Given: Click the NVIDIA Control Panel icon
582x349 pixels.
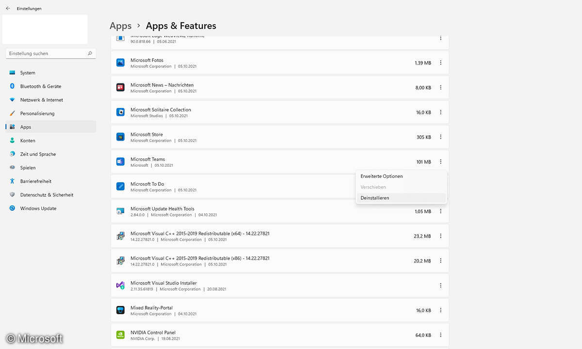Looking at the screenshot, I should pyautogui.click(x=120, y=335).
